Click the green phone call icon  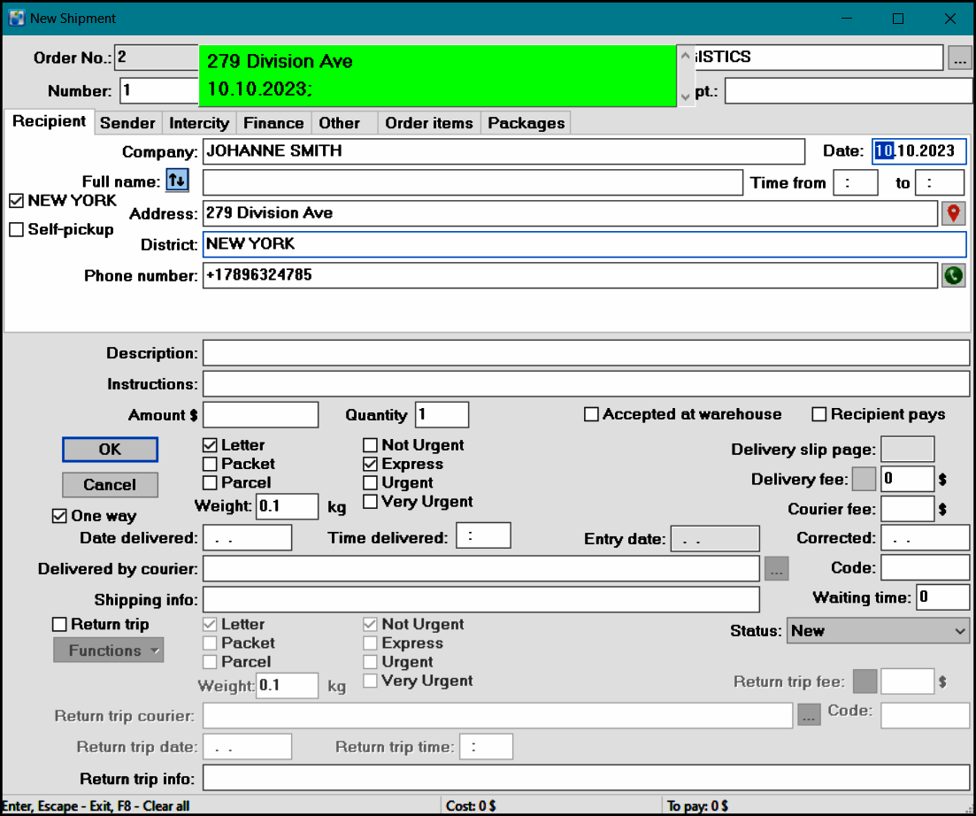coord(953,276)
